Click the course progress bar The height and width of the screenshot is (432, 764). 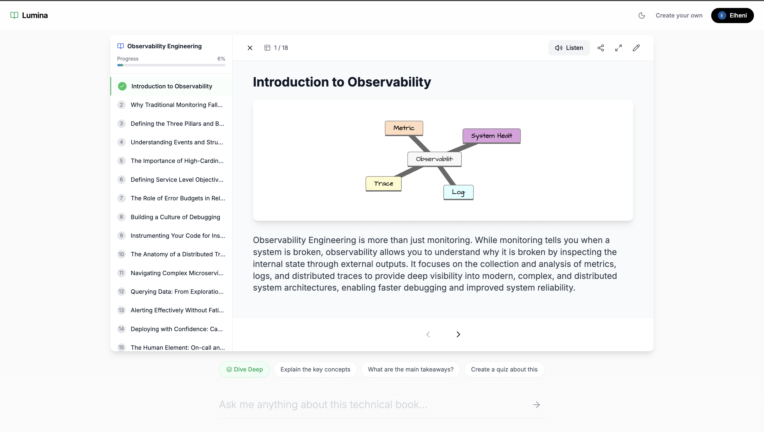click(x=171, y=65)
